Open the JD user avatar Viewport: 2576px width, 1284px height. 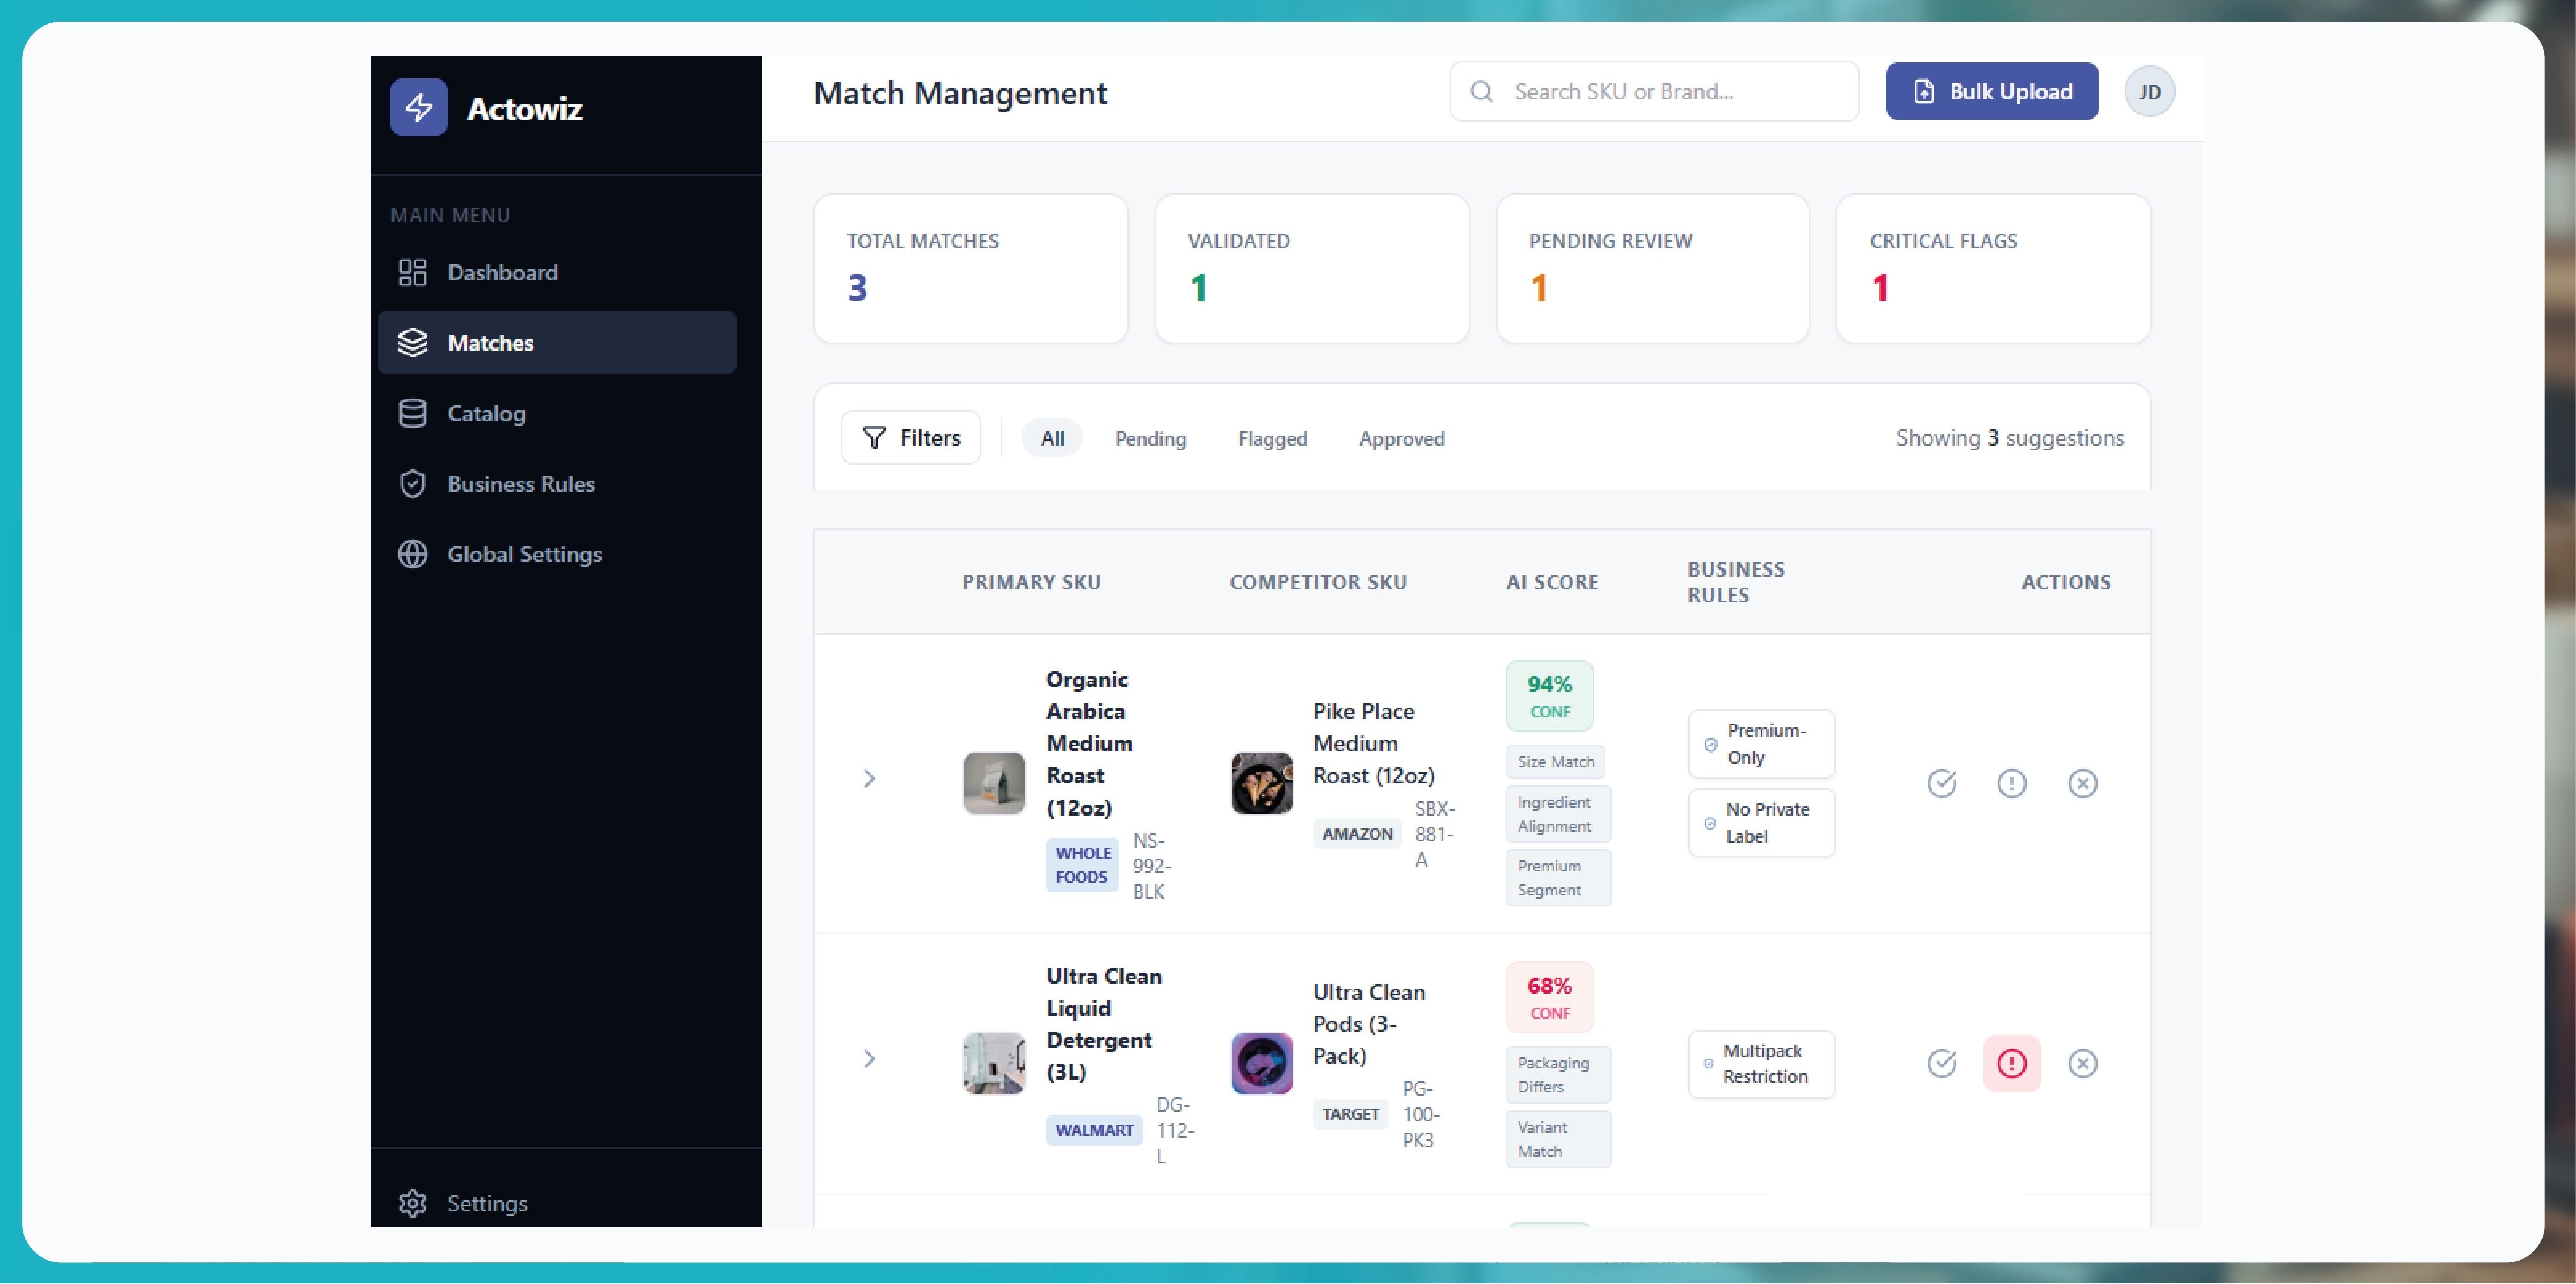(x=2149, y=92)
